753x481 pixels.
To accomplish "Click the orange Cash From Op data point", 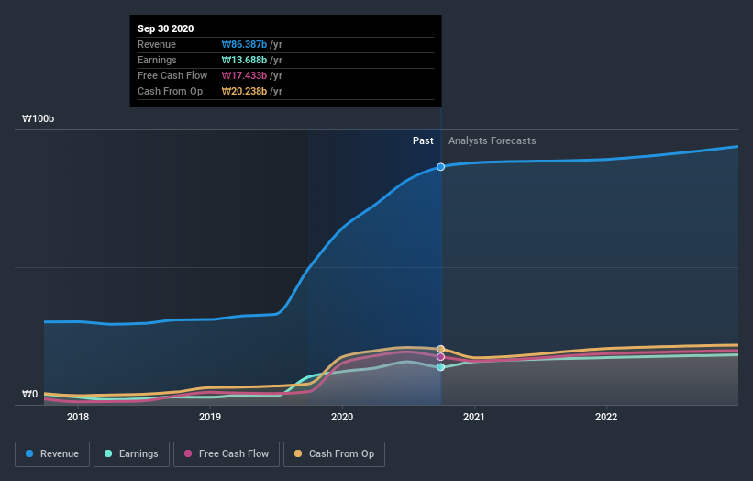I will tap(440, 349).
